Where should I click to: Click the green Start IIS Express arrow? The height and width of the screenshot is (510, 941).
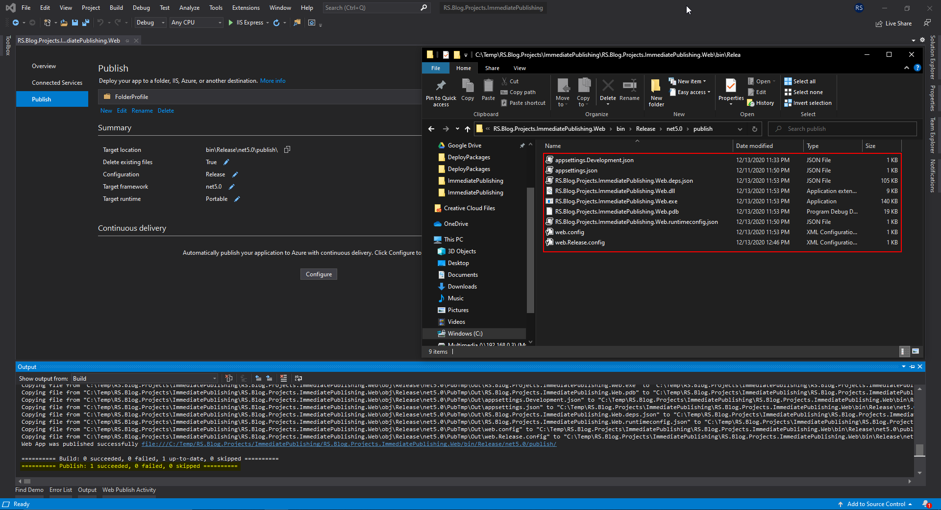(230, 23)
